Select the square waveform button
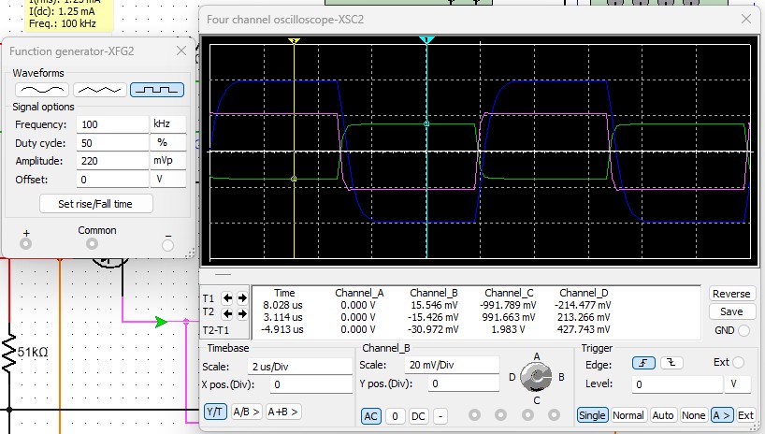 [157, 90]
